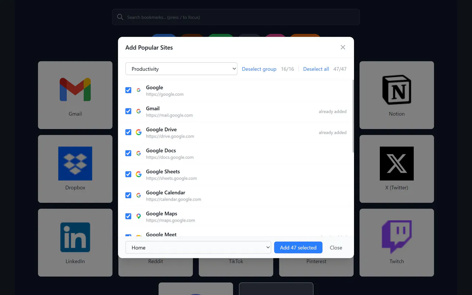472x295 pixels.
Task: Click the Deselect all link
Action: pyautogui.click(x=316, y=69)
